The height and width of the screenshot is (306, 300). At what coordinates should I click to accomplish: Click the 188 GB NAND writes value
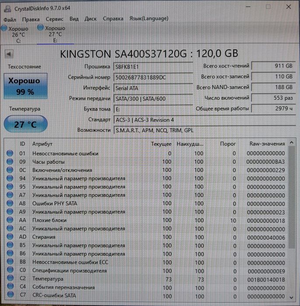point(273,87)
